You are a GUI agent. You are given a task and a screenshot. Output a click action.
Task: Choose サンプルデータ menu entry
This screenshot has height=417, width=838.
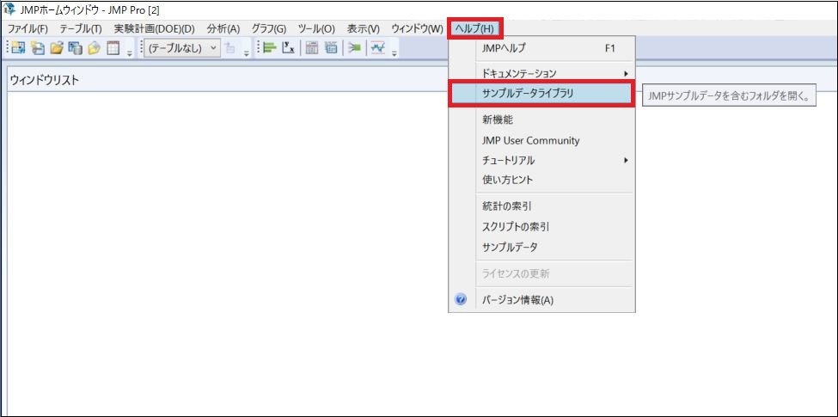(541, 247)
